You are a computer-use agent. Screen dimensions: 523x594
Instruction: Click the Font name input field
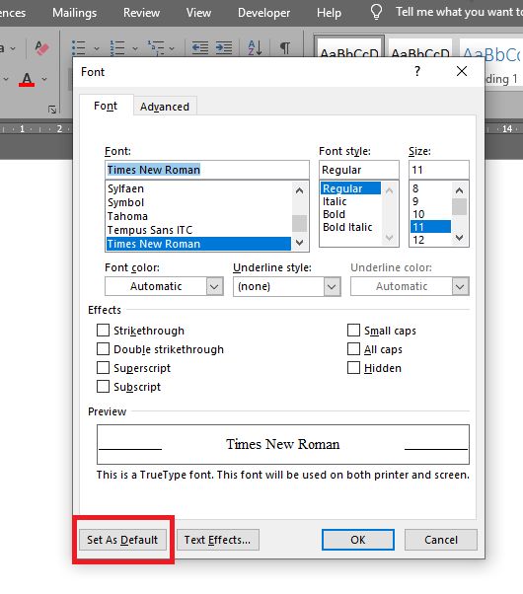click(x=207, y=170)
